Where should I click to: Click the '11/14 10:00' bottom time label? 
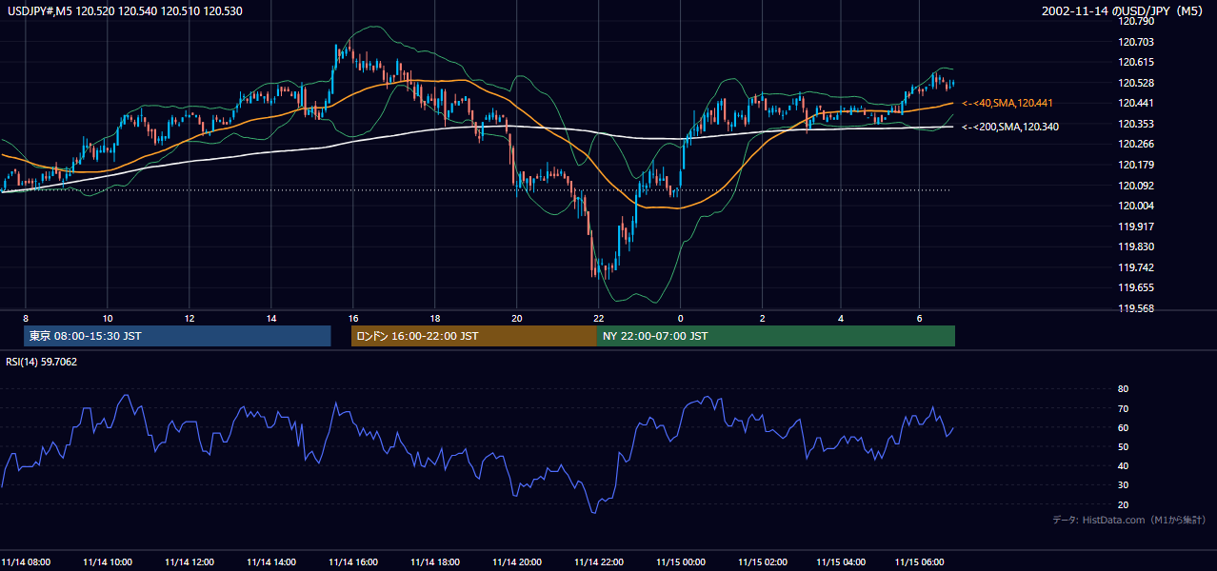pos(108,561)
